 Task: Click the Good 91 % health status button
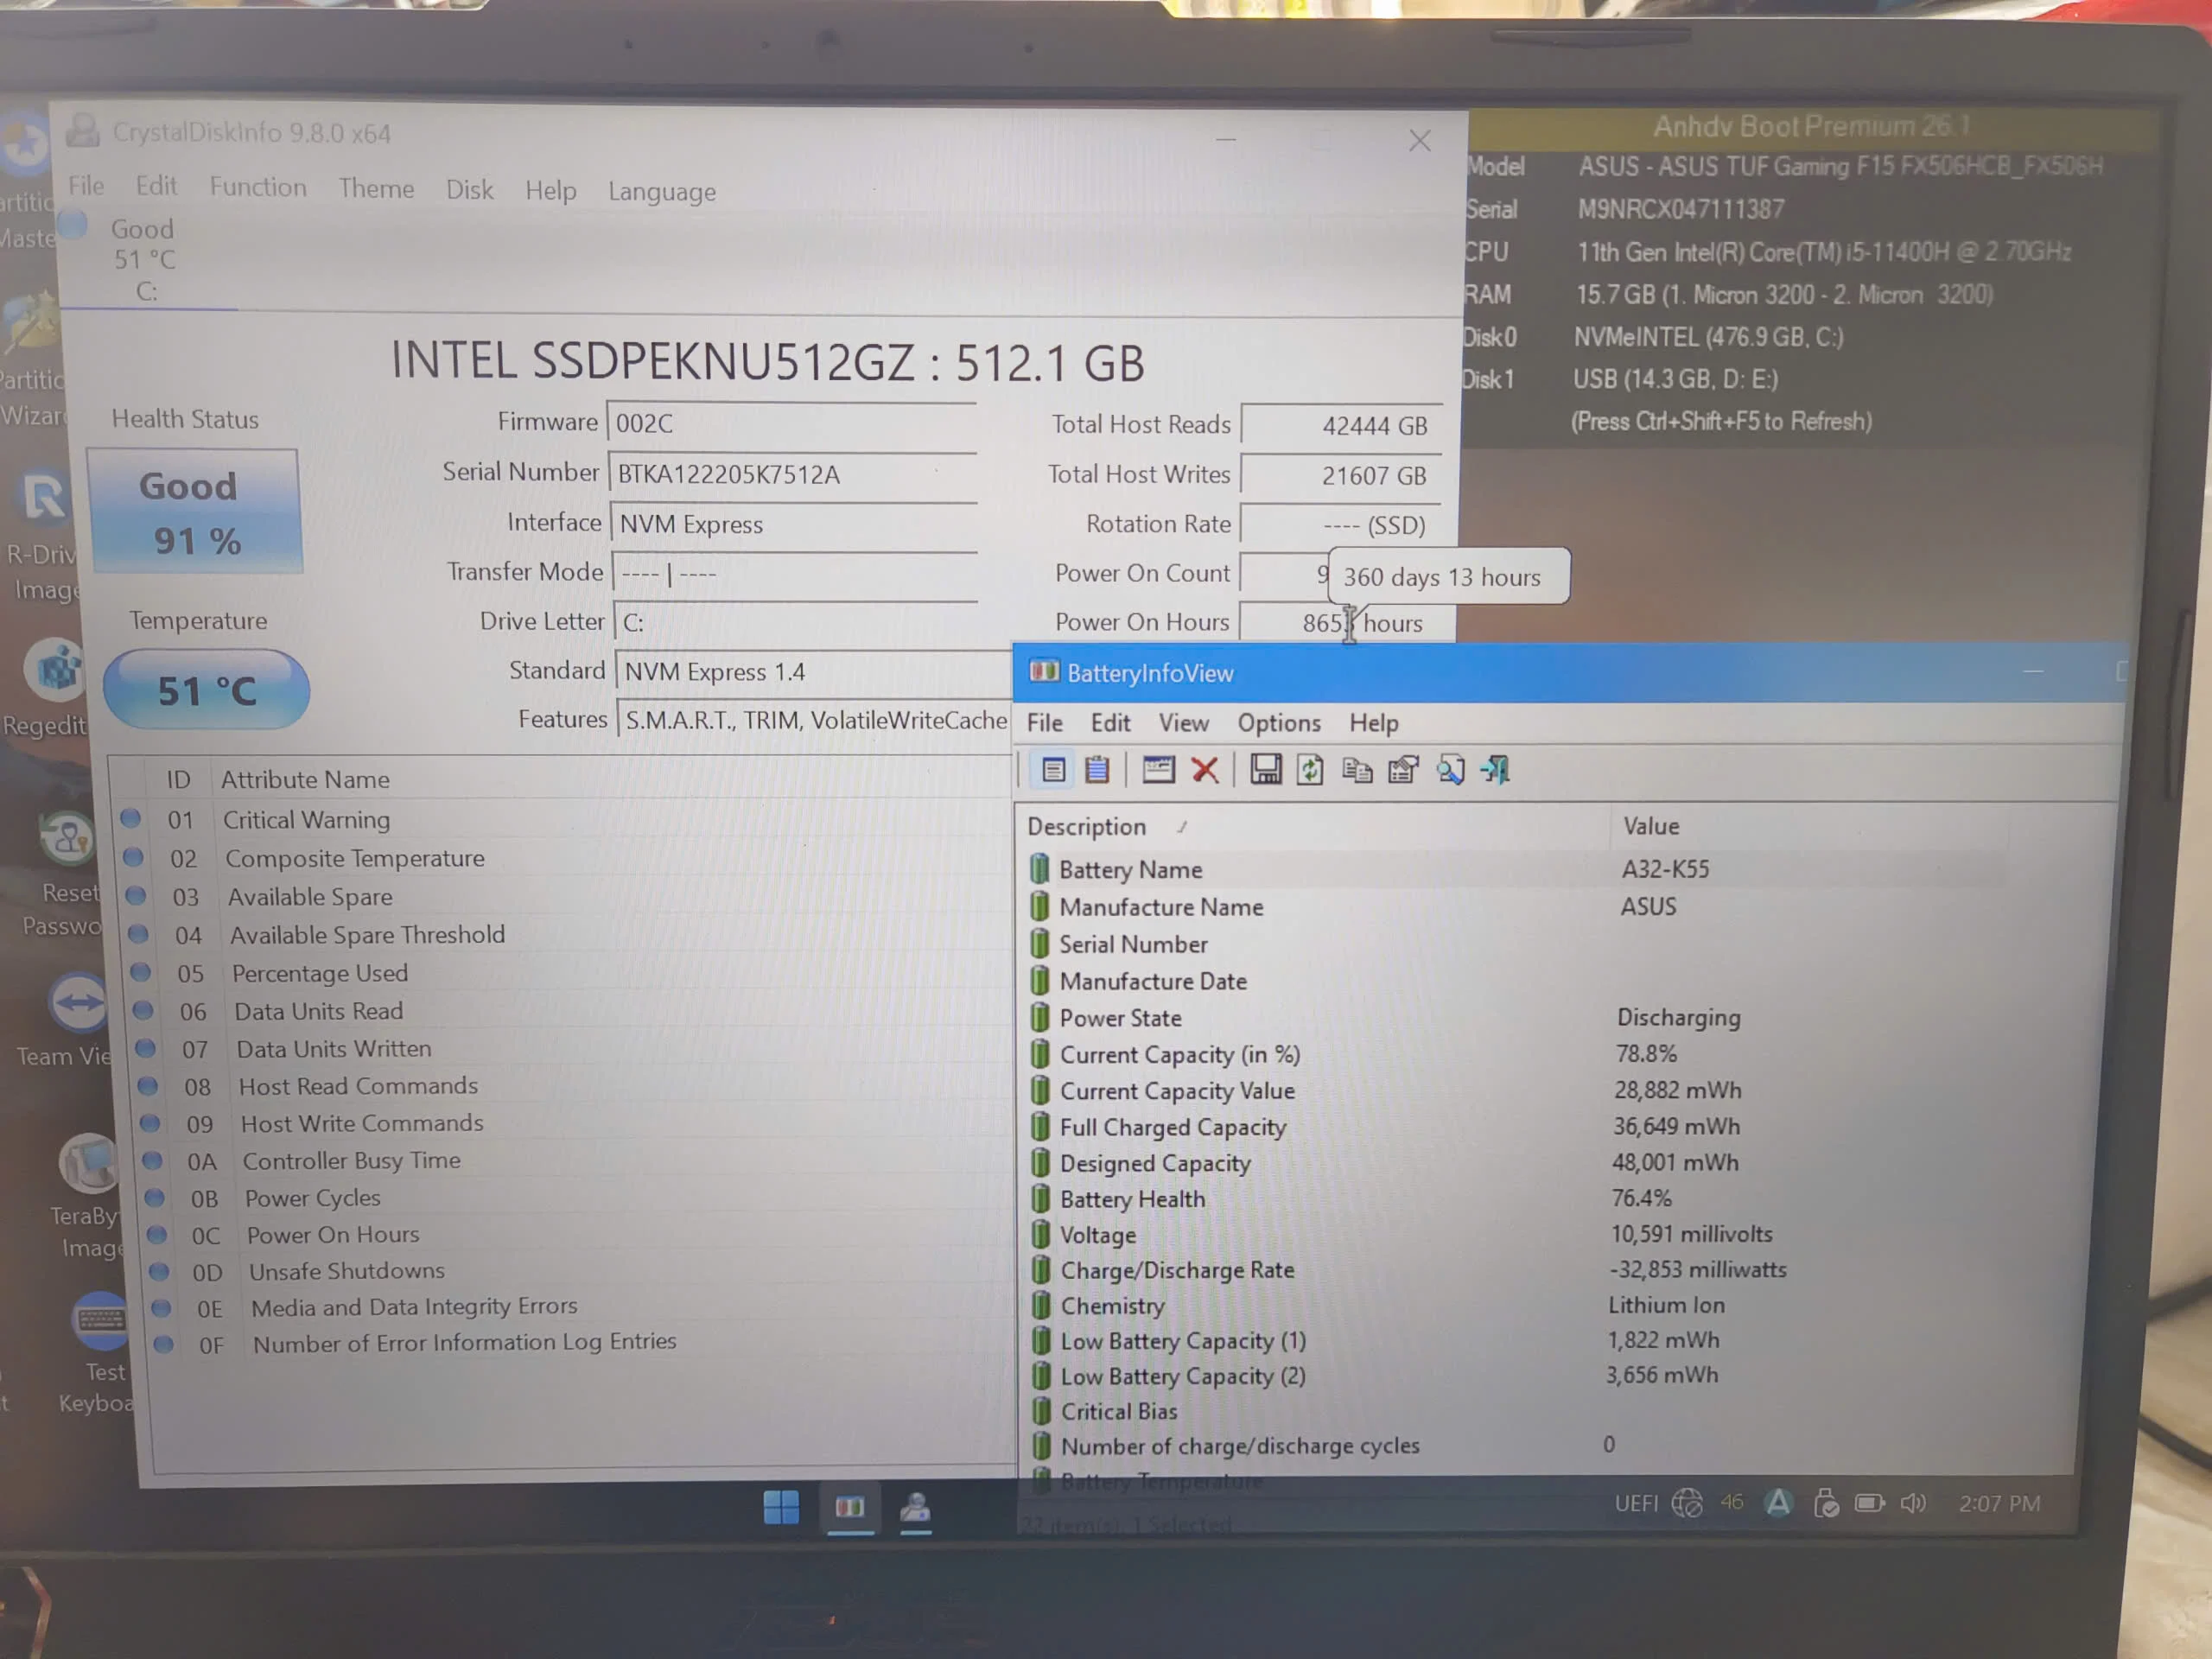click(195, 512)
